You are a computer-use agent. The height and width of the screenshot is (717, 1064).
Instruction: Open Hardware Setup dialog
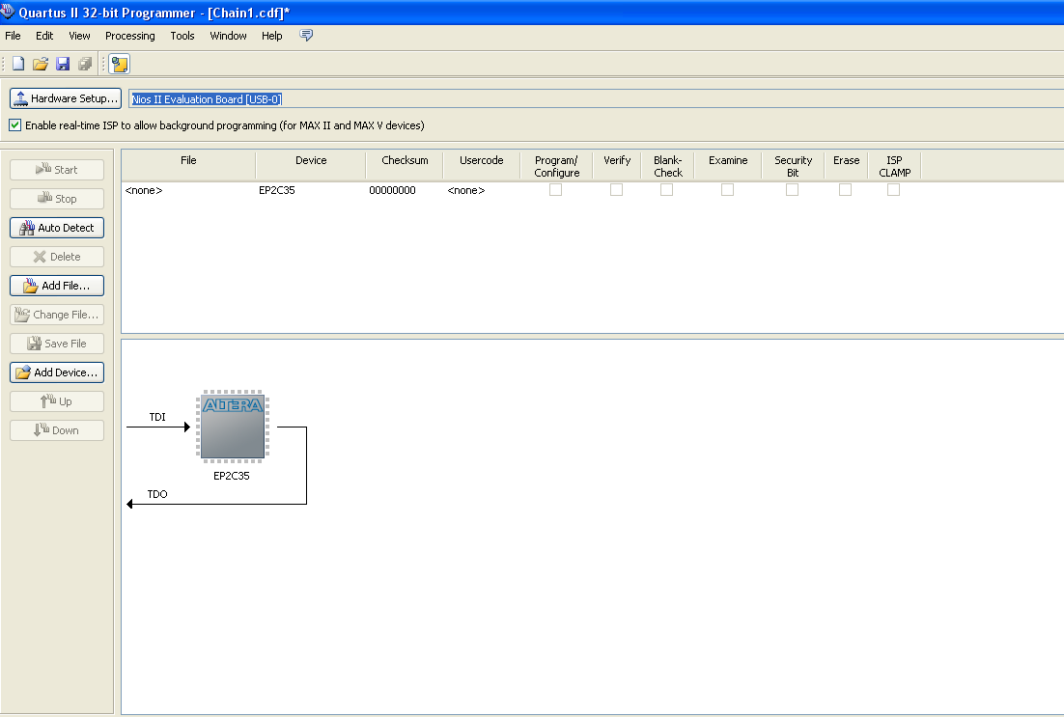point(66,98)
